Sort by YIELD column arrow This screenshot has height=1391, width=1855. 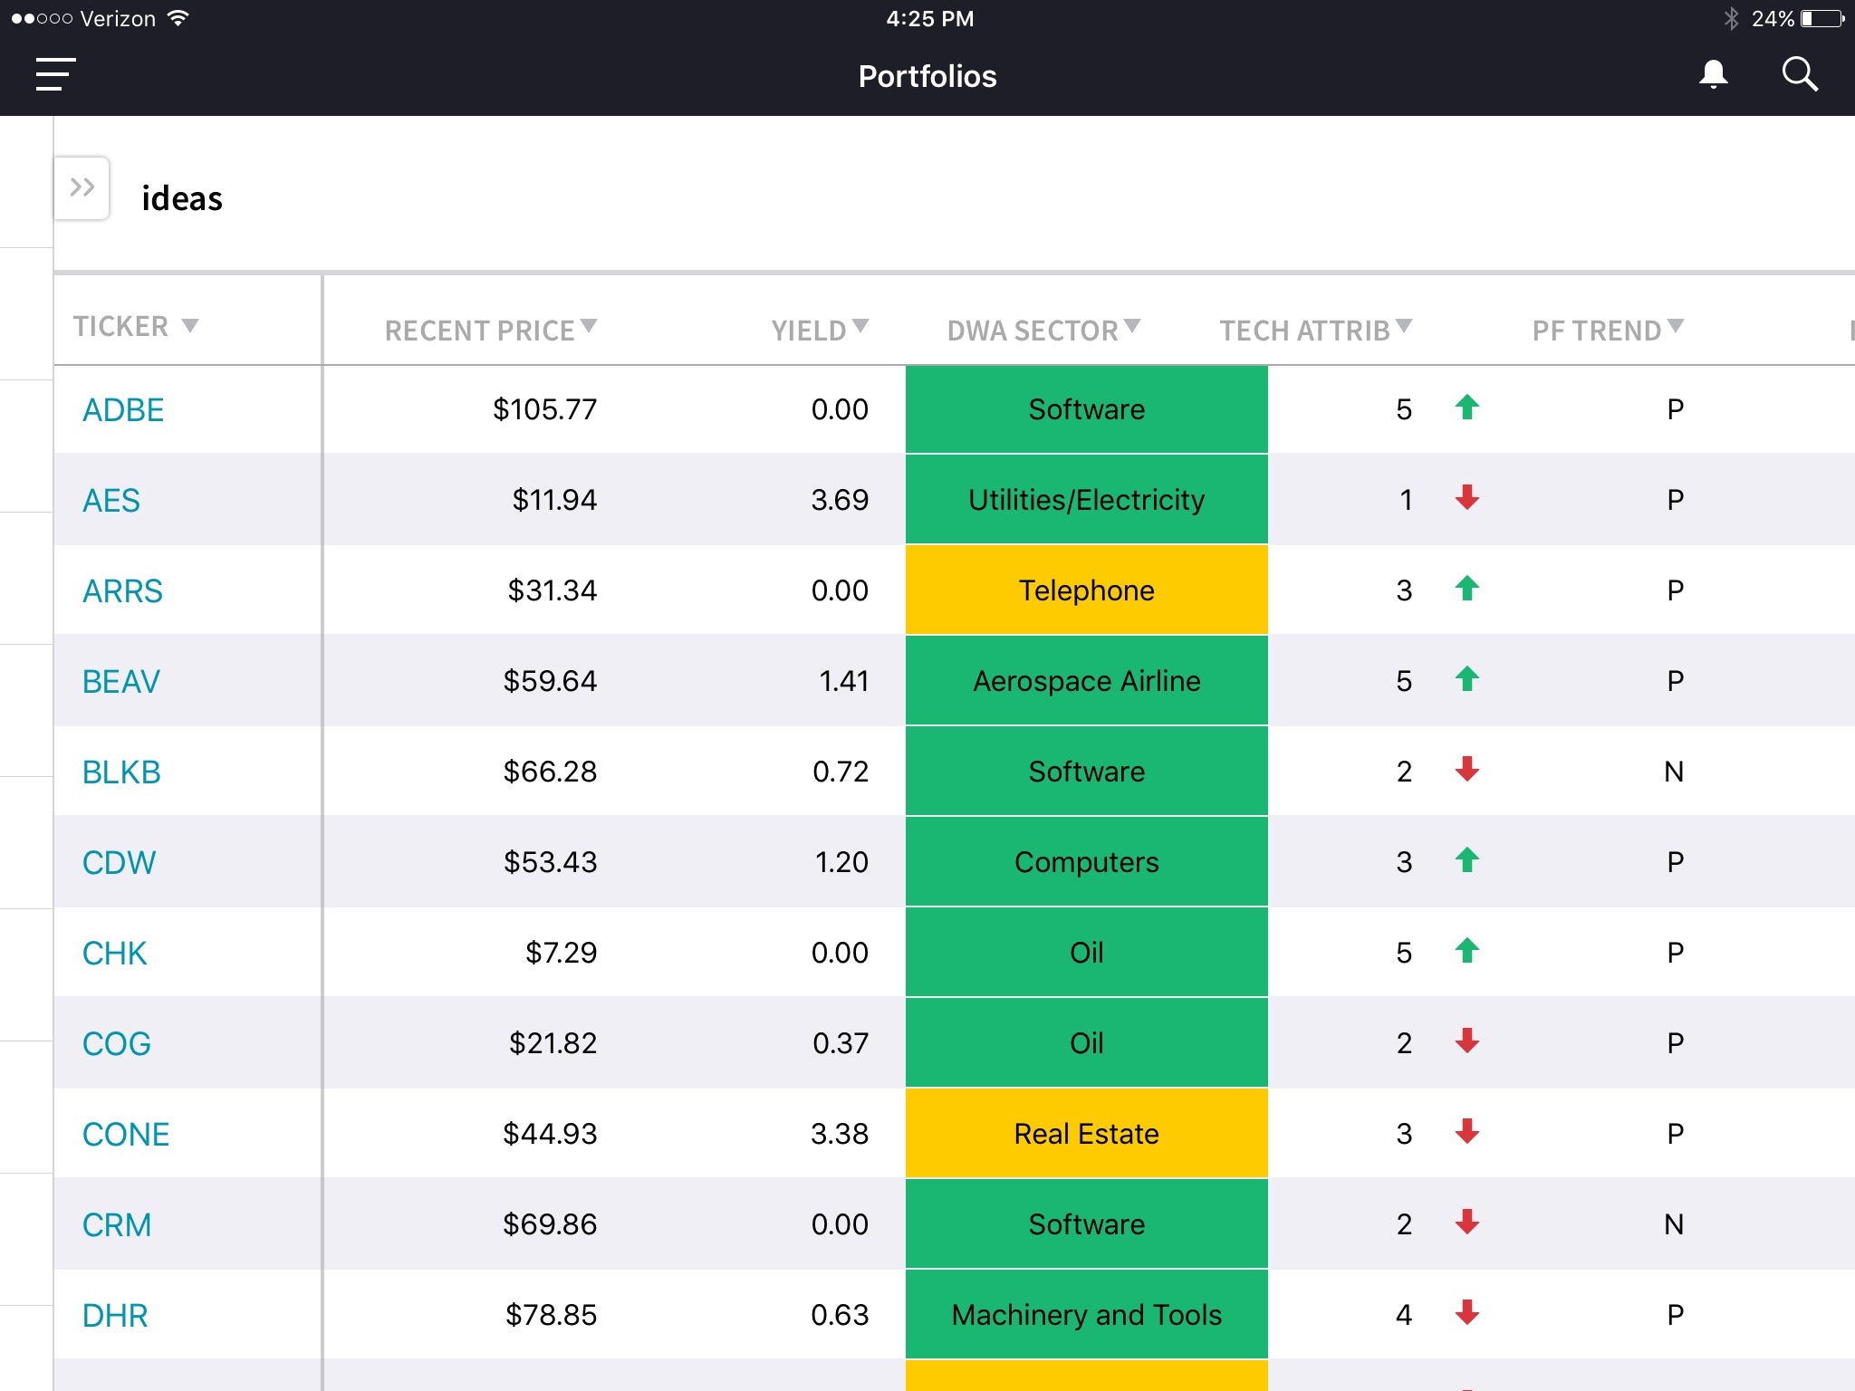pos(860,325)
